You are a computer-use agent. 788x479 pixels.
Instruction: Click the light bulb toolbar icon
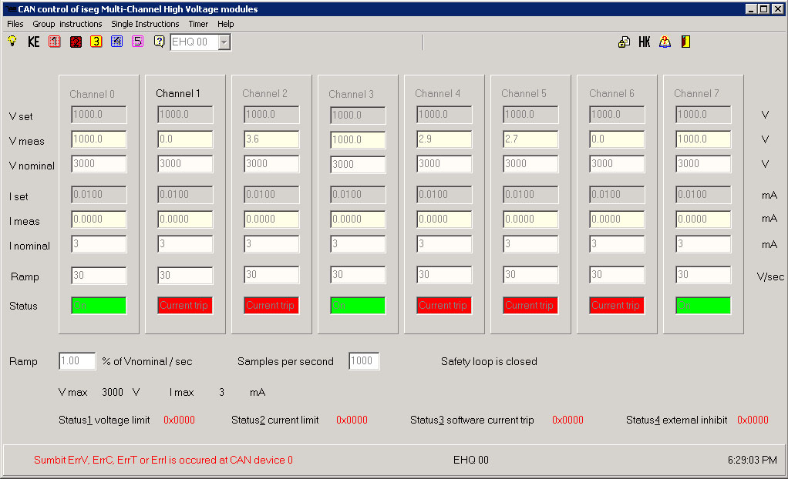point(12,41)
